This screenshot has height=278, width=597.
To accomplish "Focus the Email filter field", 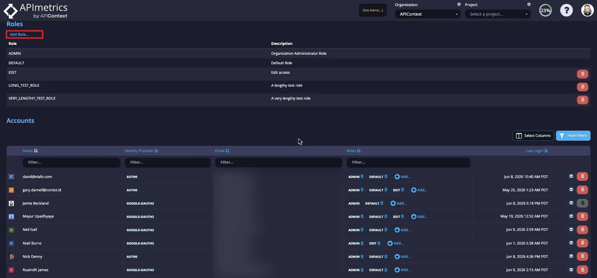I will pyautogui.click(x=278, y=162).
